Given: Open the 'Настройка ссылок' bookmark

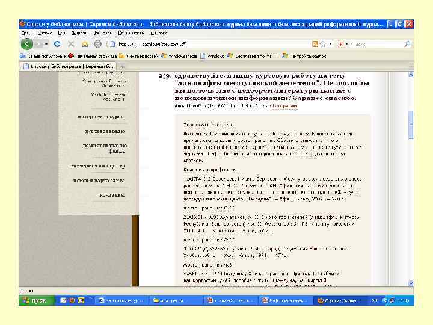Looking at the screenshot, I should click(304, 56).
